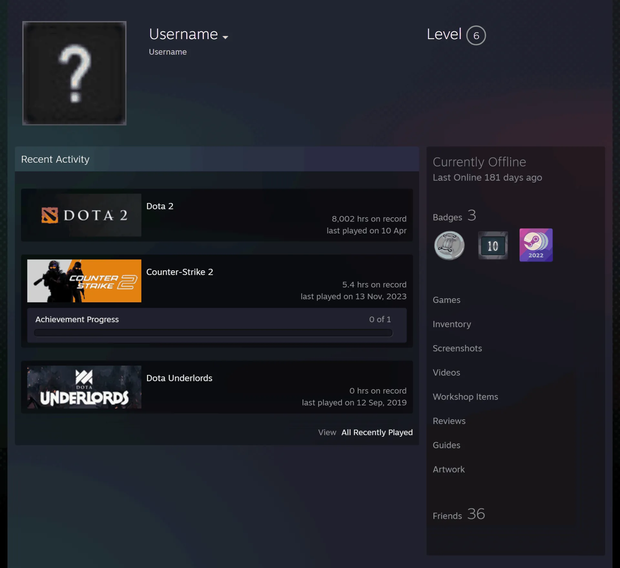This screenshot has height=568, width=620.
Task: Open the Pillar of Community badge
Action: tap(449, 246)
